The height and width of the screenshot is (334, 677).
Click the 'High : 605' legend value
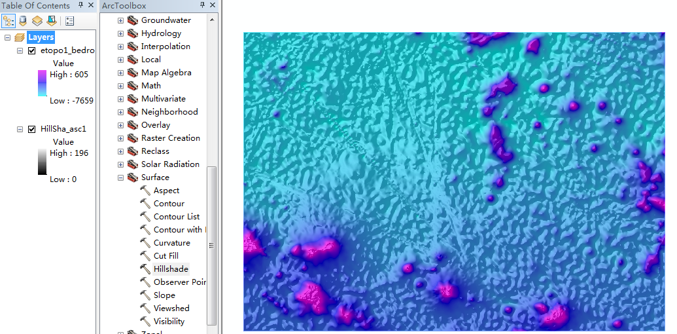point(69,74)
